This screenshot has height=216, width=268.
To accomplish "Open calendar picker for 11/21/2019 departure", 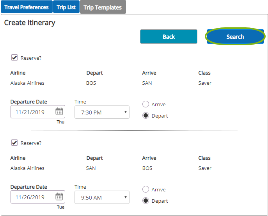I will click(59, 112).
